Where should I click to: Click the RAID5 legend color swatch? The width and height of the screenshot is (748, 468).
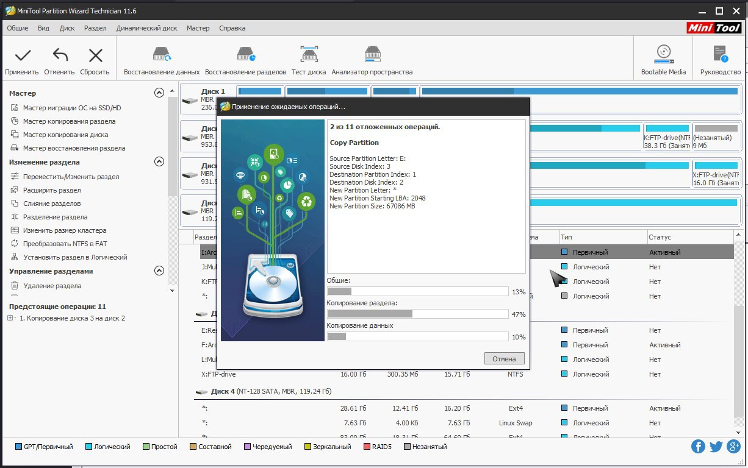(367, 447)
